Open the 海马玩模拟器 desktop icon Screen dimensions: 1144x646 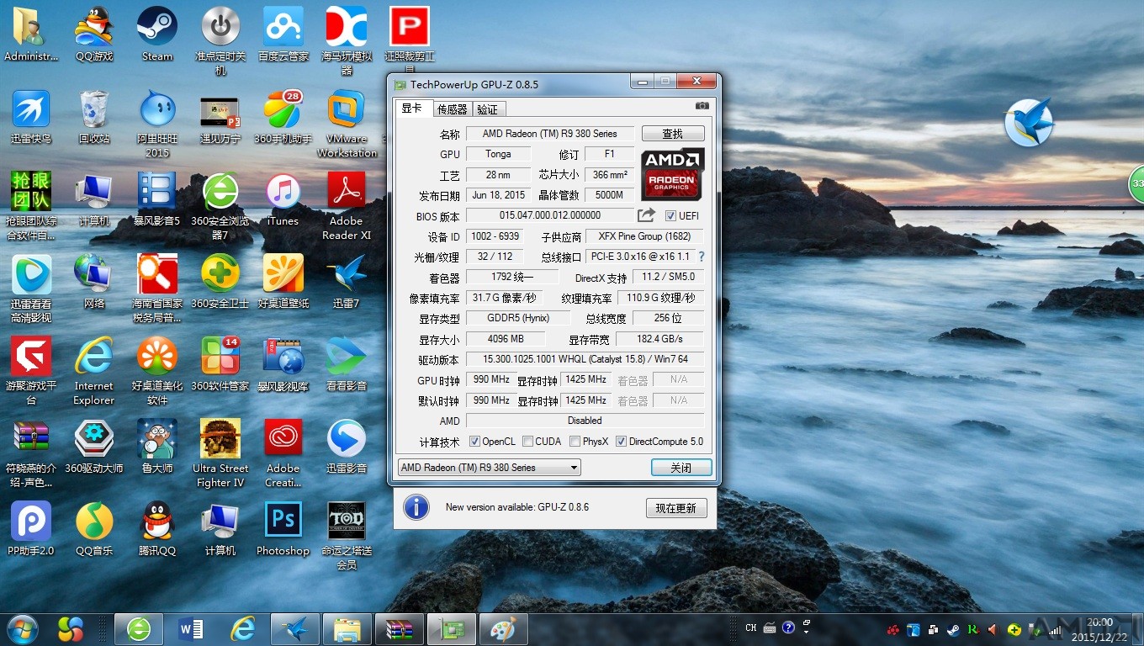click(347, 40)
